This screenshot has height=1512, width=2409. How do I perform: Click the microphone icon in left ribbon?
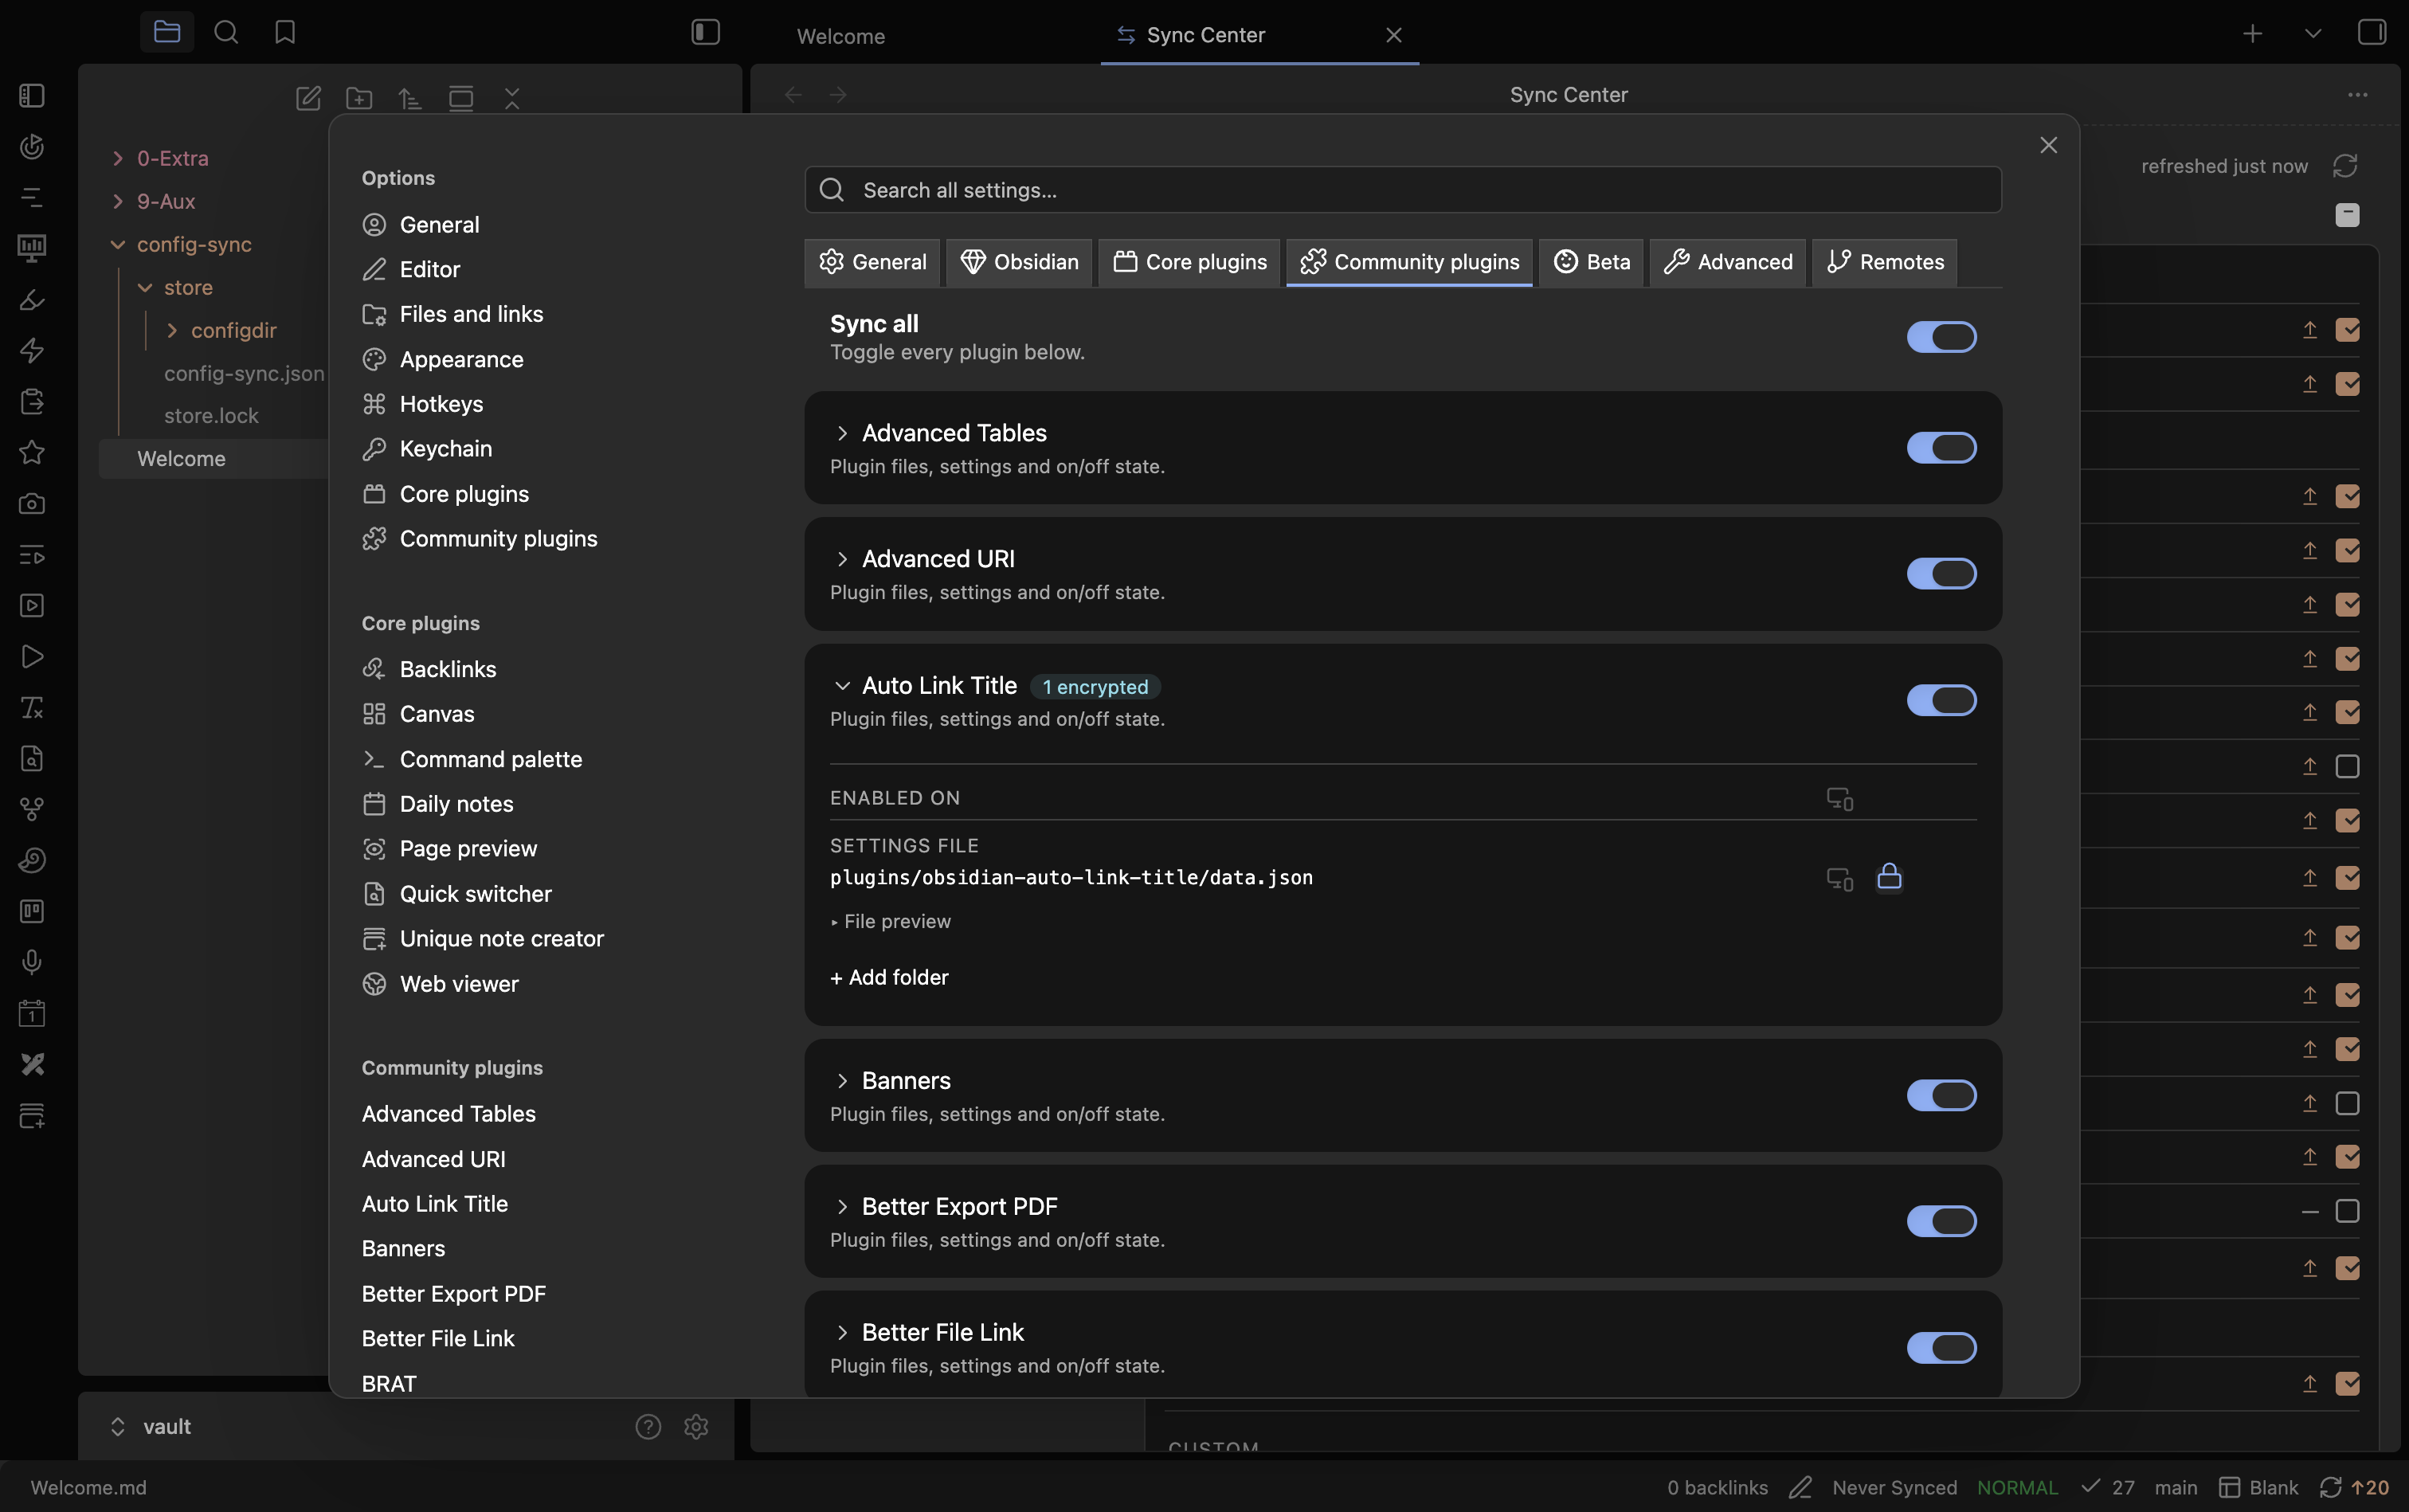(32, 962)
